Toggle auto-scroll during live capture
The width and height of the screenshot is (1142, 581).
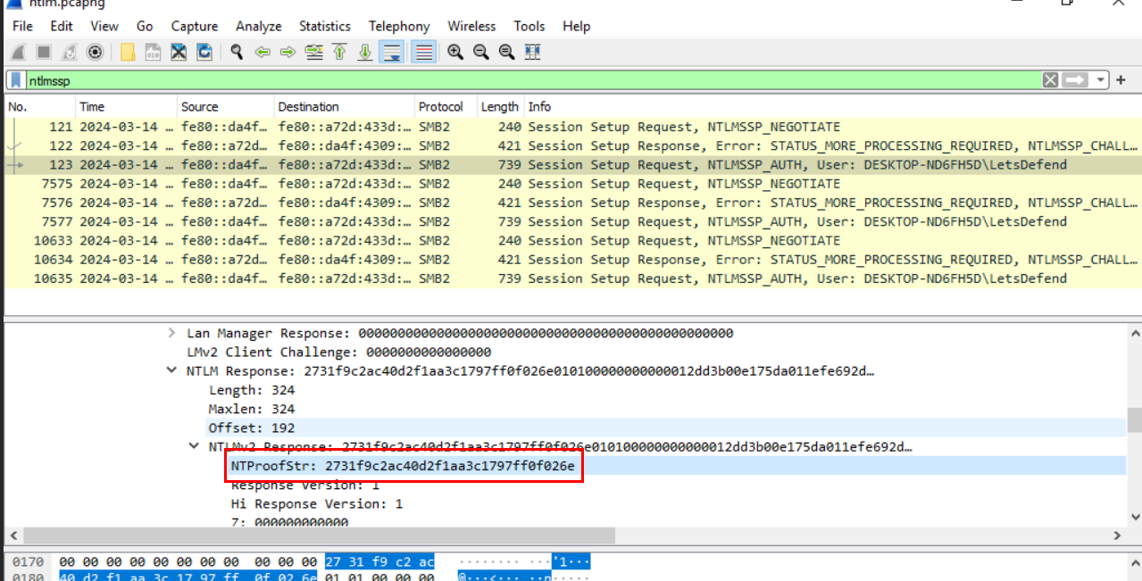(390, 53)
